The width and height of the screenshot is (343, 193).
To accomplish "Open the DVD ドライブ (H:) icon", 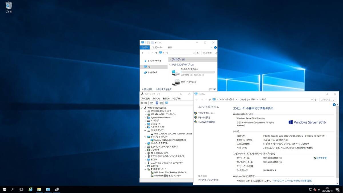I will pos(176,82).
